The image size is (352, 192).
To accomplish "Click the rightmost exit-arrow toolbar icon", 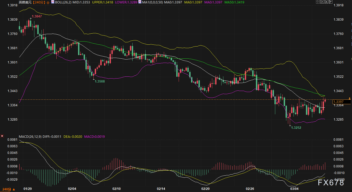I will coord(330,2).
